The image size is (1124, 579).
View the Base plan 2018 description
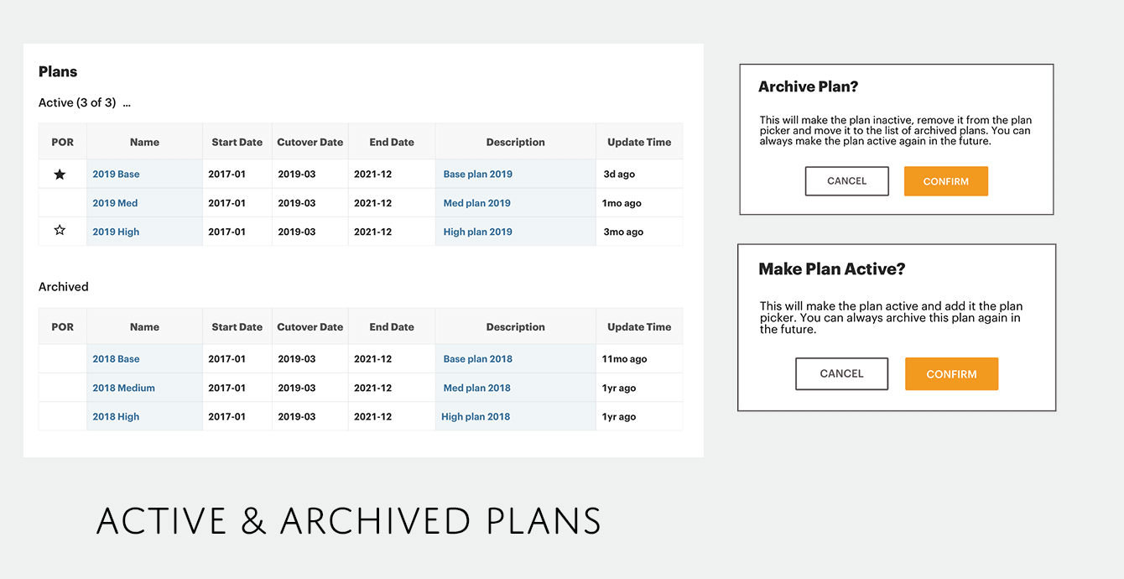coord(477,358)
